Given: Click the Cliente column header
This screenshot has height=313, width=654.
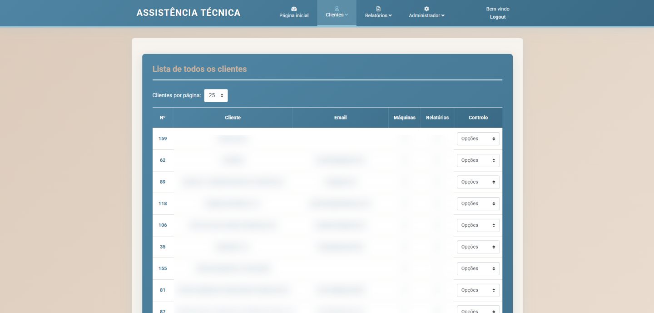Looking at the screenshot, I should (233, 118).
